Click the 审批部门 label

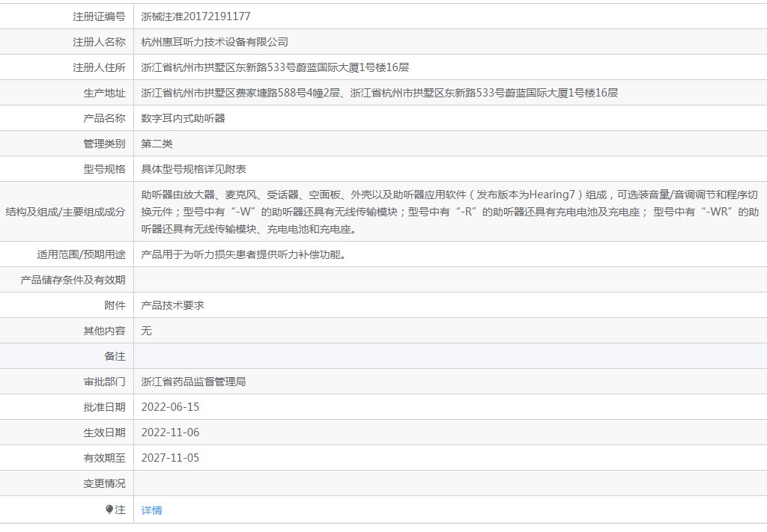[105, 382]
